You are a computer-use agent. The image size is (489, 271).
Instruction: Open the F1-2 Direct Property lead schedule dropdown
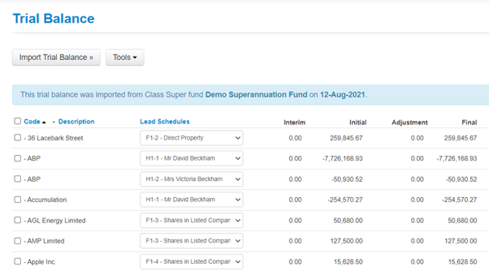click(x=191, y=138)
